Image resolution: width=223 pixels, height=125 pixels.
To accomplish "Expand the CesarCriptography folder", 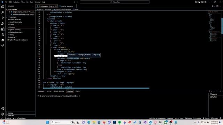I will [16, 22].
